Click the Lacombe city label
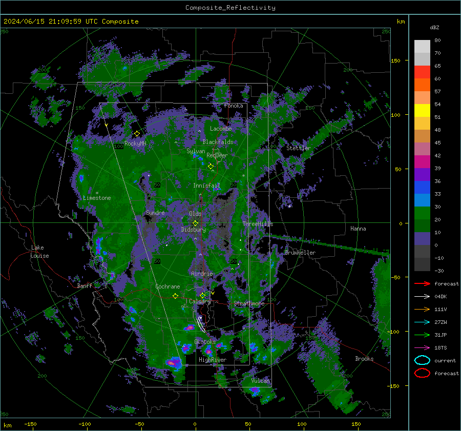This screenshot has width=461, height=431. [221, 129]
